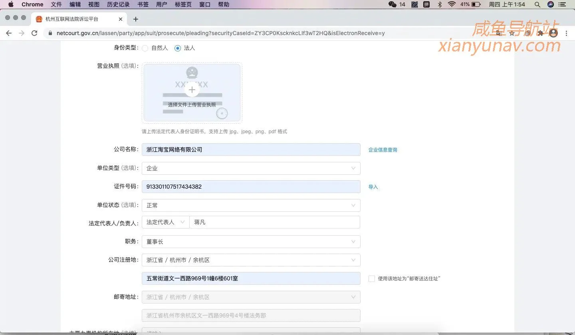Open the Wi-Fi status icon in menu bar

pyautogui.click(x=452, y=4)
